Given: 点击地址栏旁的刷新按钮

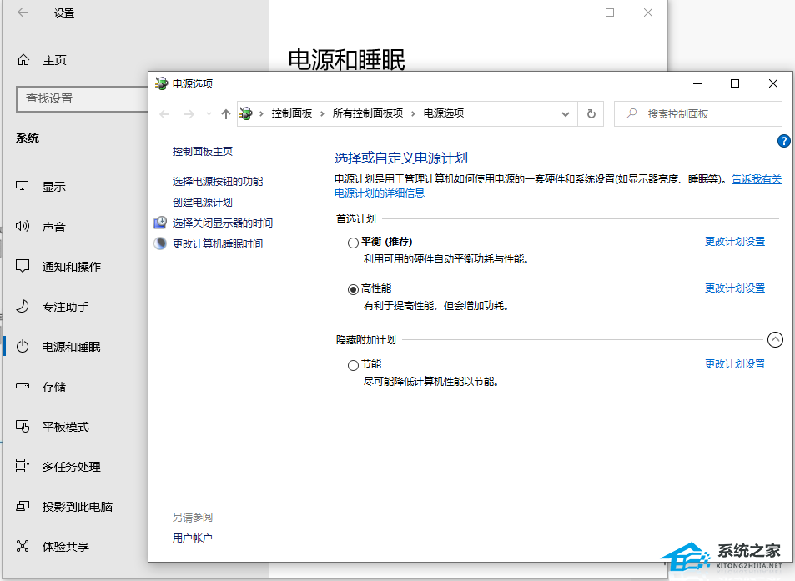Looking at the screenshot, I should (x=591, y=113).
